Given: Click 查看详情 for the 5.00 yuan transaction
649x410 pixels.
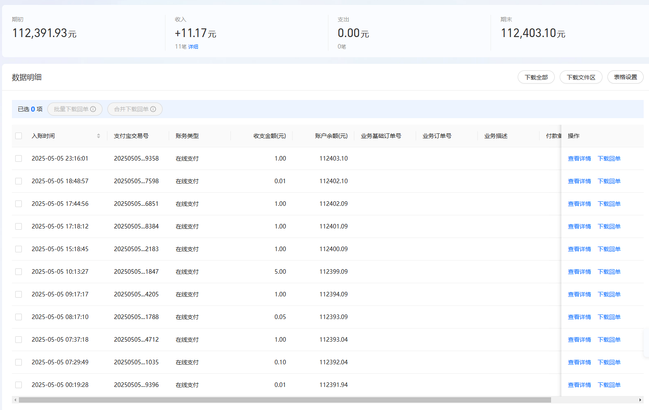Looking at the screenshot, I should pyautogui.click(x=579, y=272).
